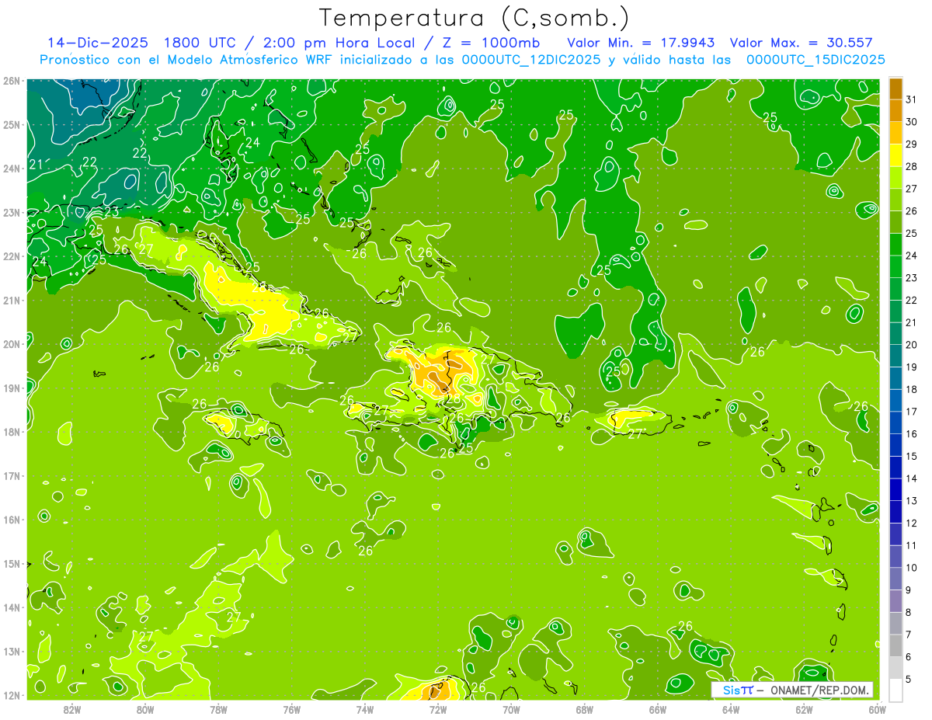Click legend swatch between 12 and 13
The width and height of the screenshot is (932, 720).
pos(895,512)
